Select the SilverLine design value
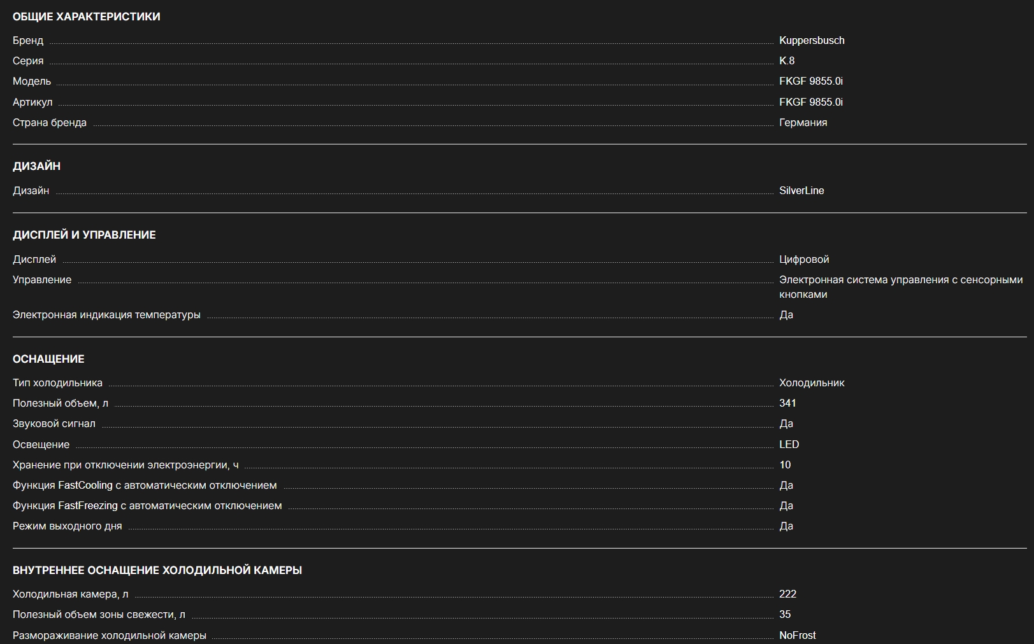This screenshot has height=644, width=1034. pos(801,190)
